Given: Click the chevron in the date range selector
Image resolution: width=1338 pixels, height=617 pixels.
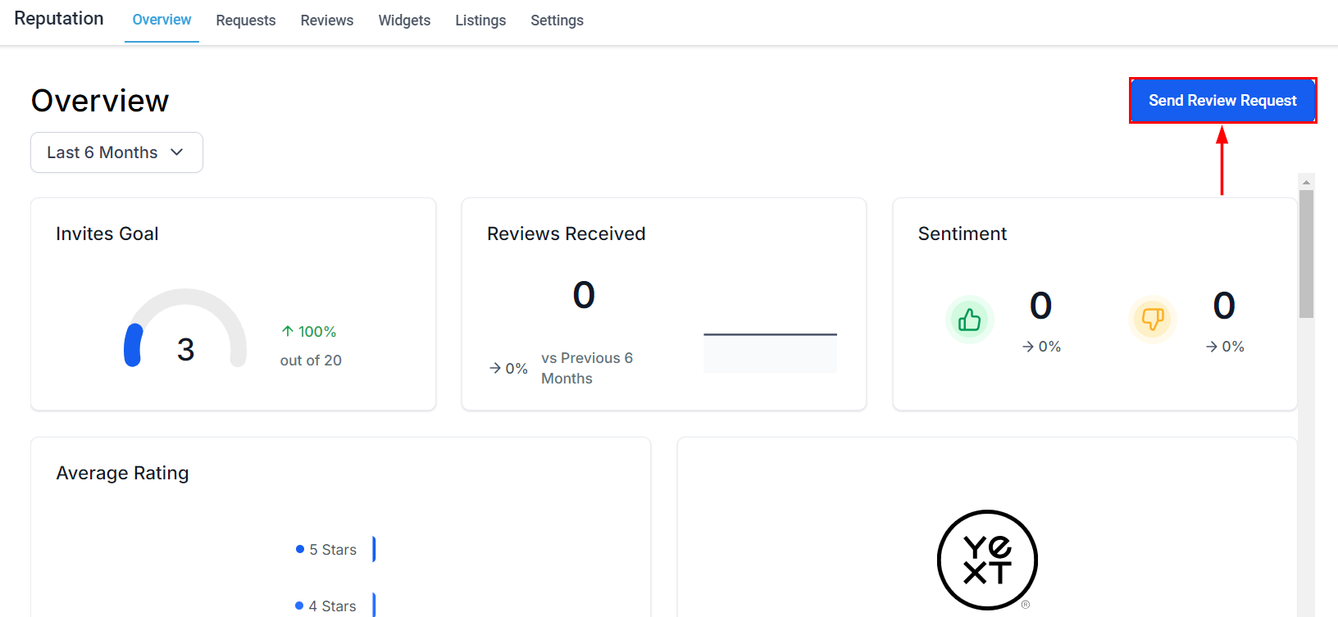Looking at the screenshot, I should 177,152.
